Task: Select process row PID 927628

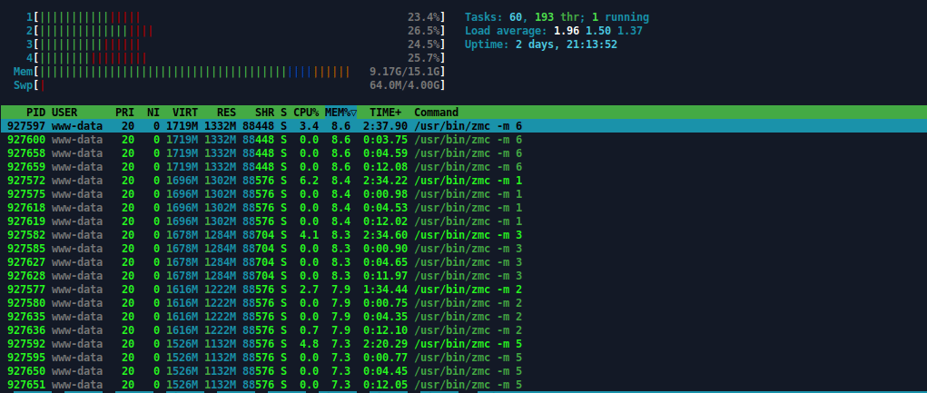Action: (463, 275)
